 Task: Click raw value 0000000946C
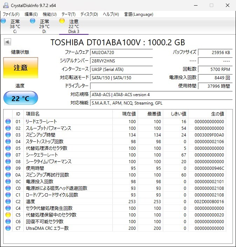tap(209, 168)
